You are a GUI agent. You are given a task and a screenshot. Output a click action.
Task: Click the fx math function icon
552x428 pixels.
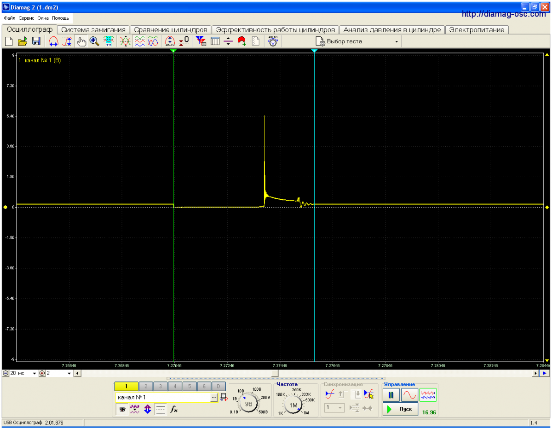pyautogui.click(x=174, y=409)
